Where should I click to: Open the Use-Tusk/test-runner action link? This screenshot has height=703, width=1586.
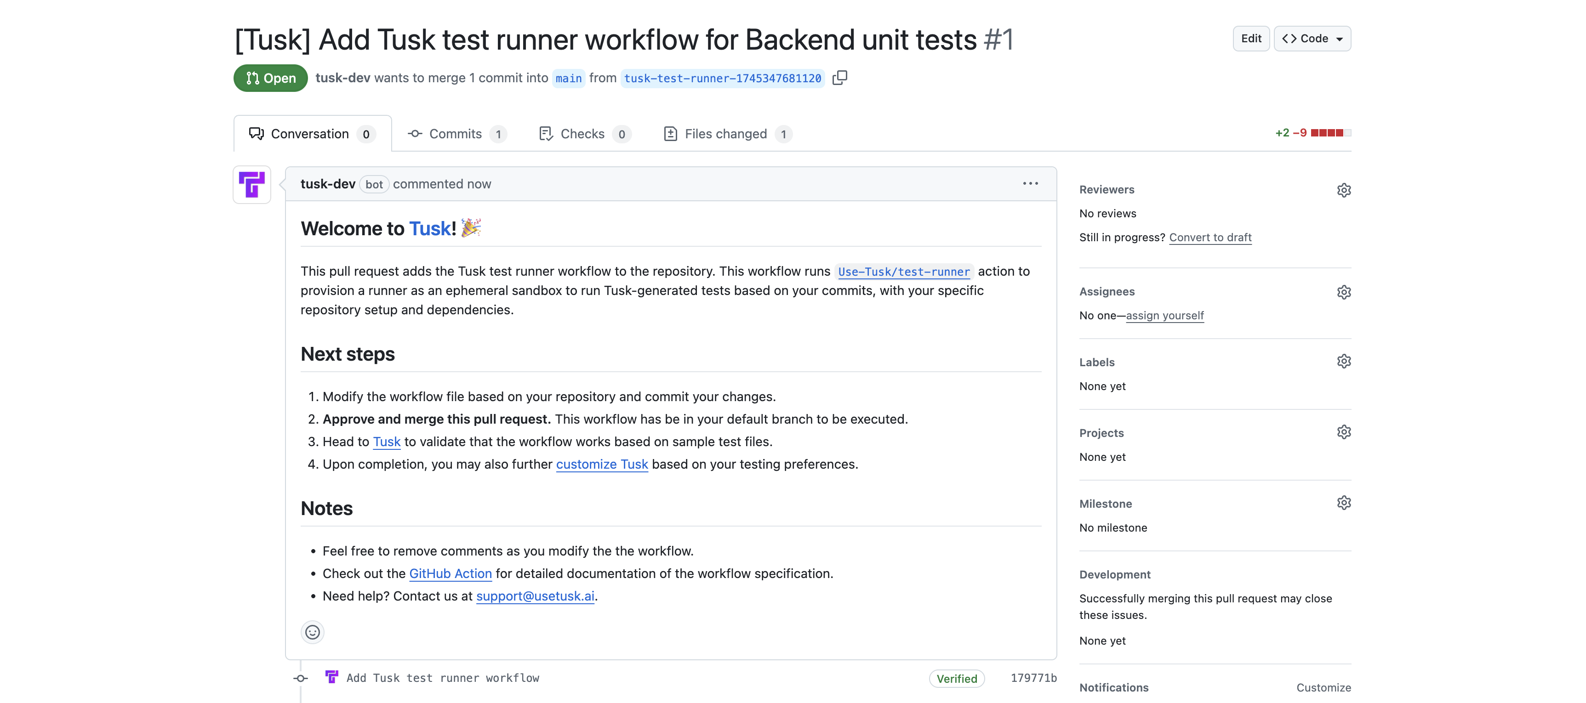904,272
